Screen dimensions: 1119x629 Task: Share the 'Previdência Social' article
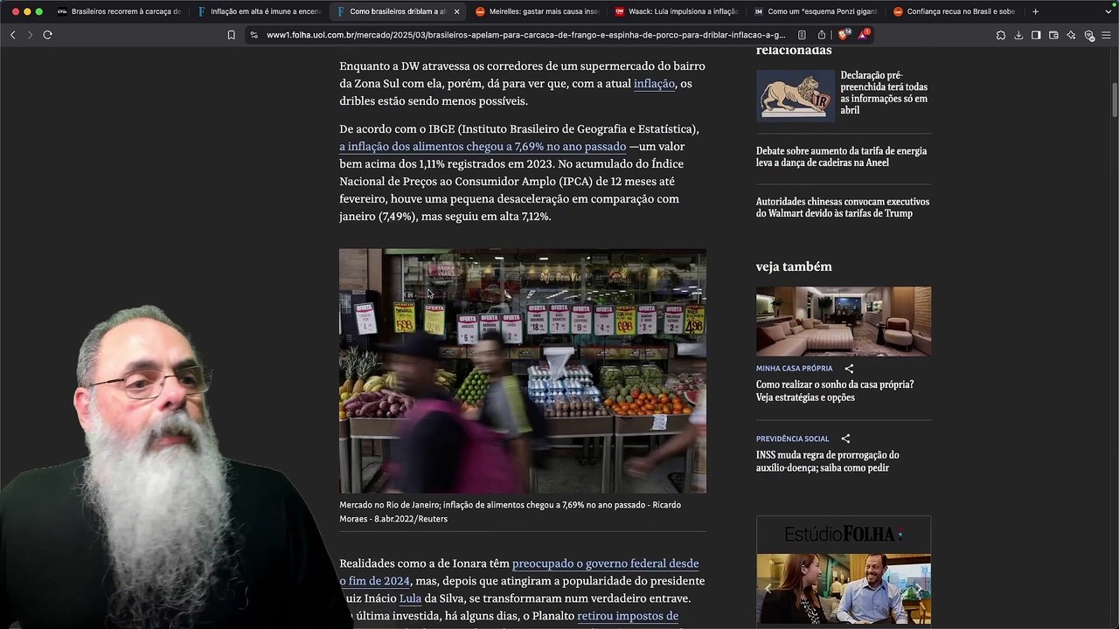845,439
